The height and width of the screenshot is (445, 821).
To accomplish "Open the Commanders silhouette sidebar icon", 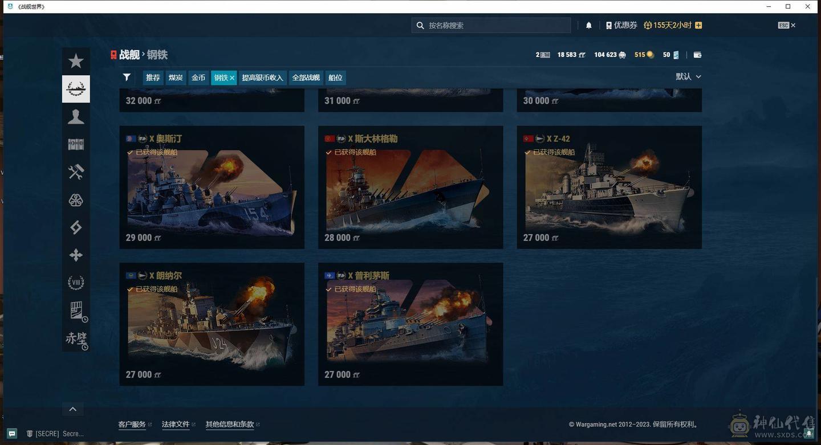I will point(76,117).
